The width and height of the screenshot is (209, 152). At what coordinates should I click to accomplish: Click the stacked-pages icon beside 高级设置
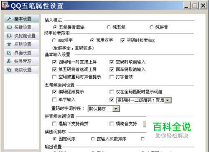point(9,70)
